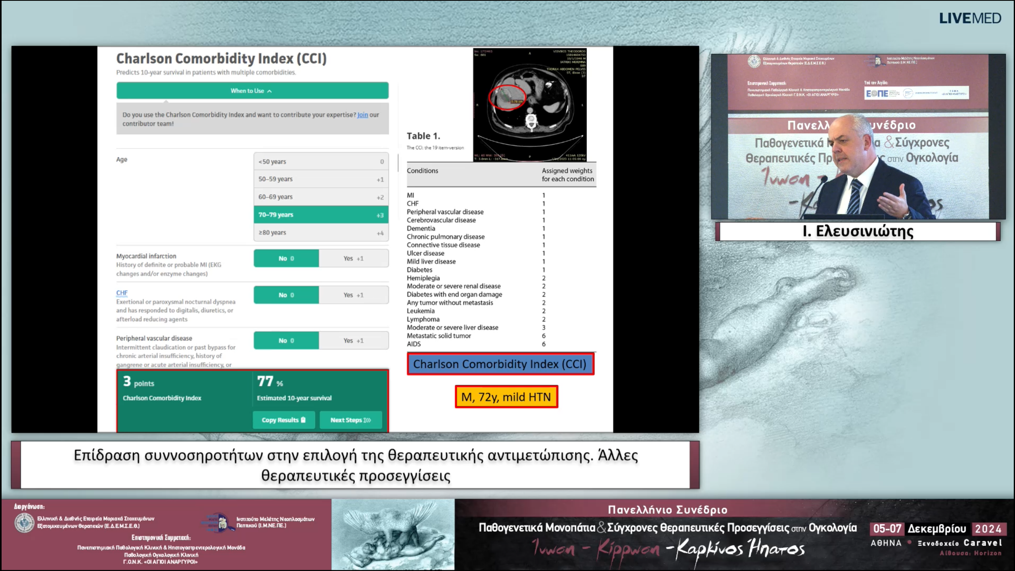
Task: Set Peripheral vascular disease to No
Action: tap(286, 341)
